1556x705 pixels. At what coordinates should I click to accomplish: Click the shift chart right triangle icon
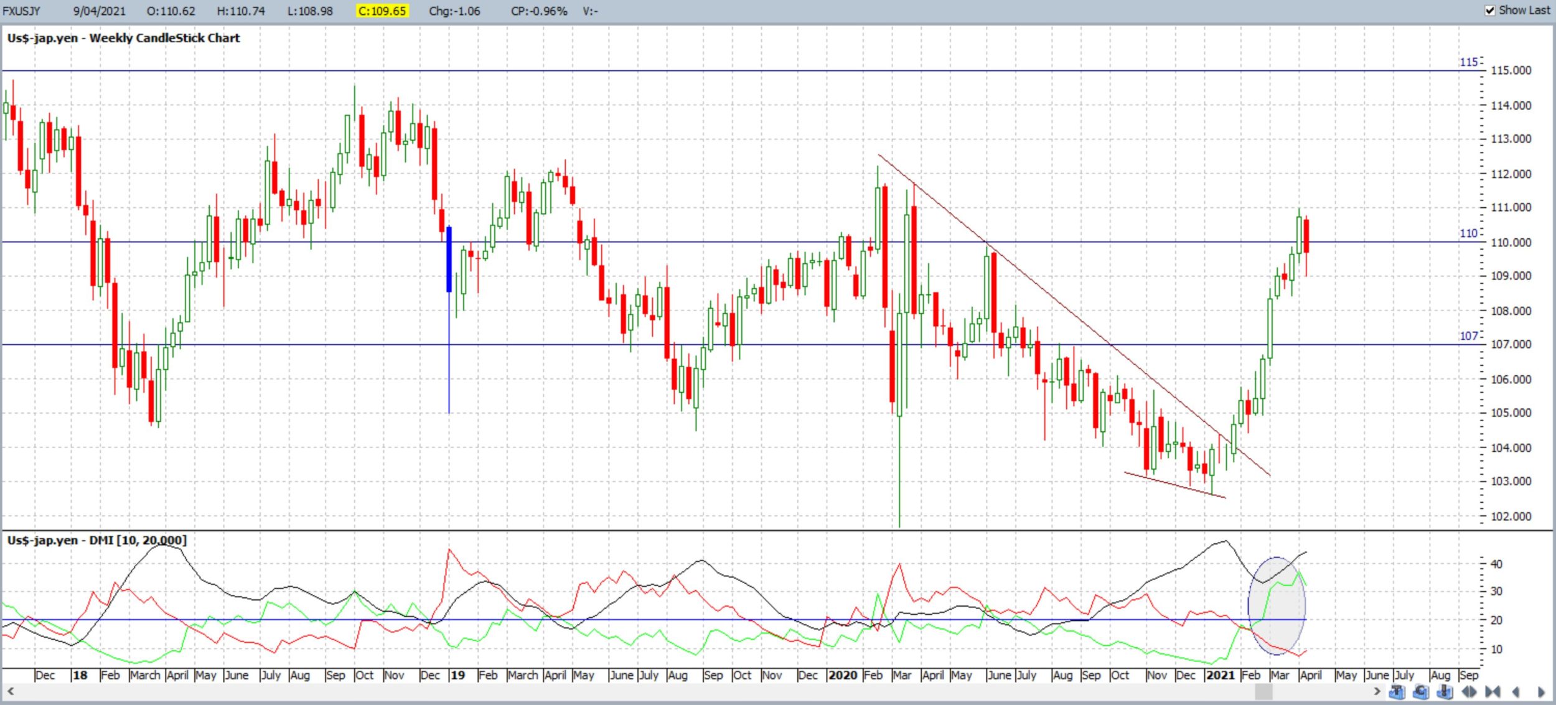coord(1541,692)
